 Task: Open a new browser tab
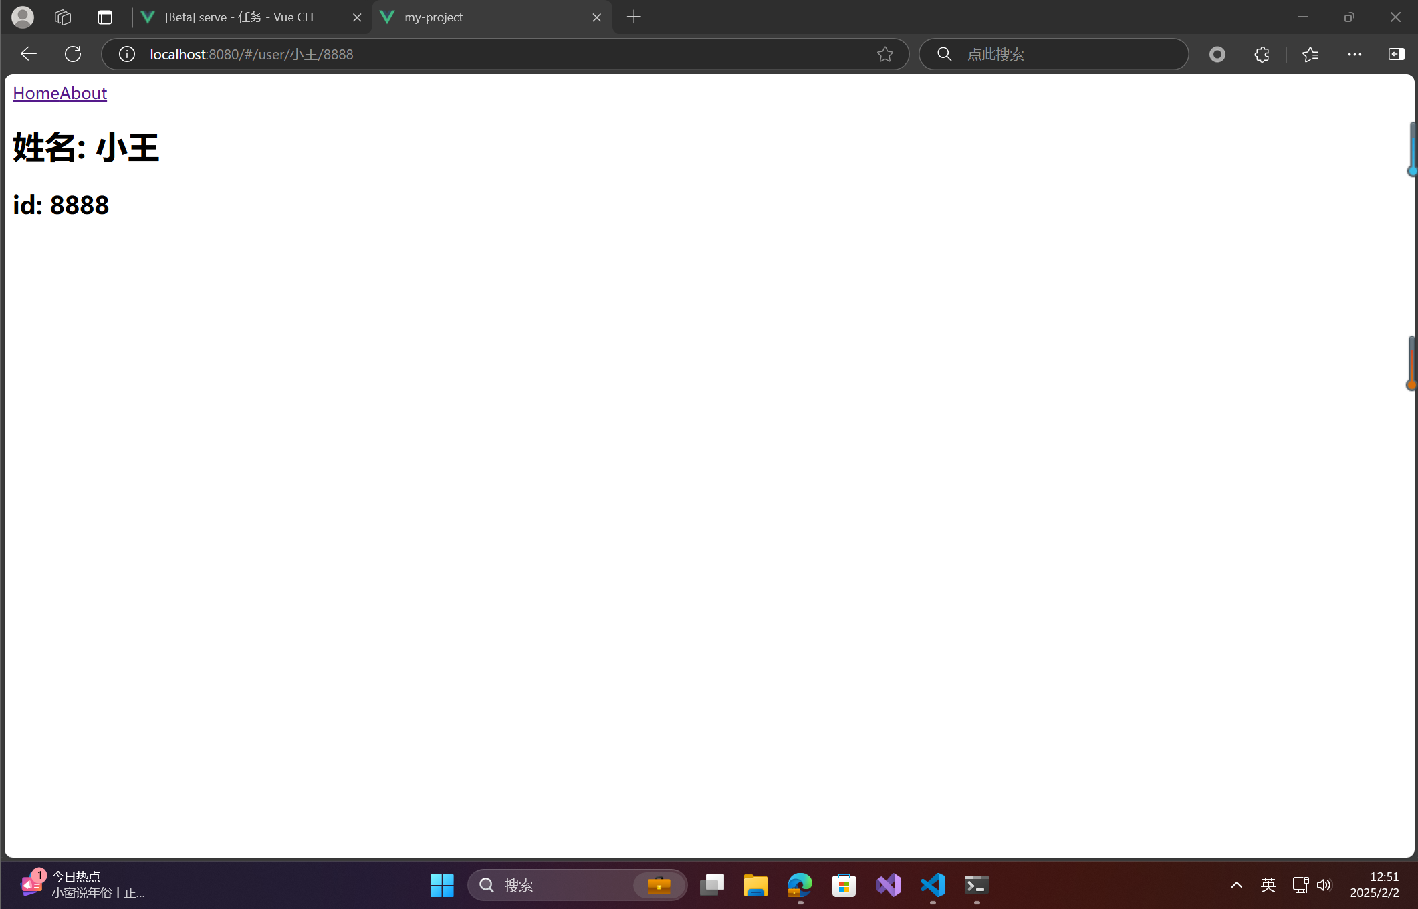[x=634, y=17]
